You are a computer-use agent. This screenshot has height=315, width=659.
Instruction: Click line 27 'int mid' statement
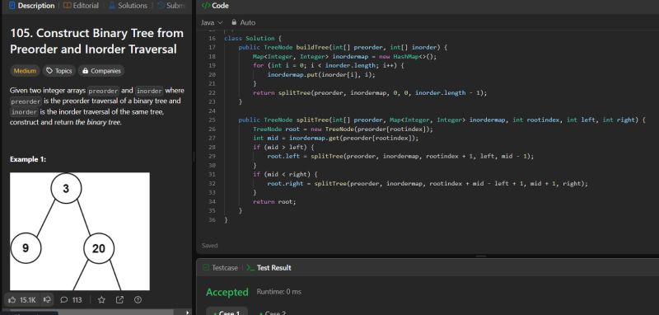pyautogui.click(x=336, y=138)
